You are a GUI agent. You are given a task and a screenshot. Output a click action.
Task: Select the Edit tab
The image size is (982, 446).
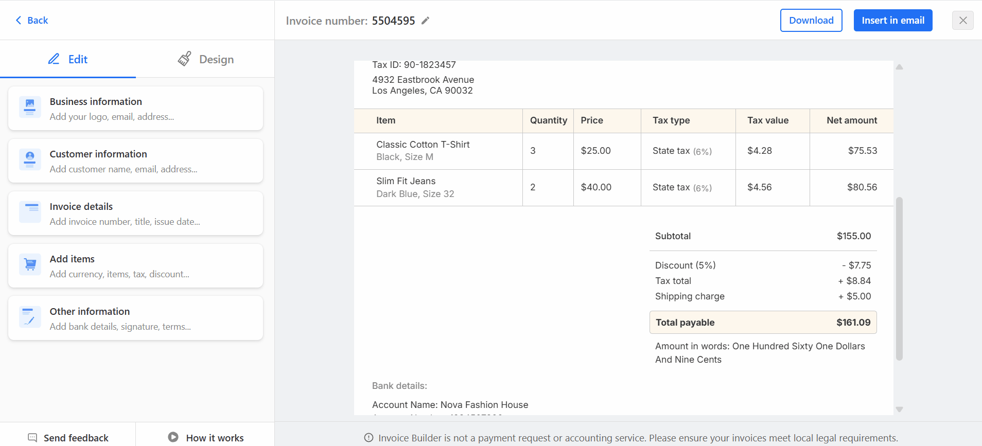68,59
